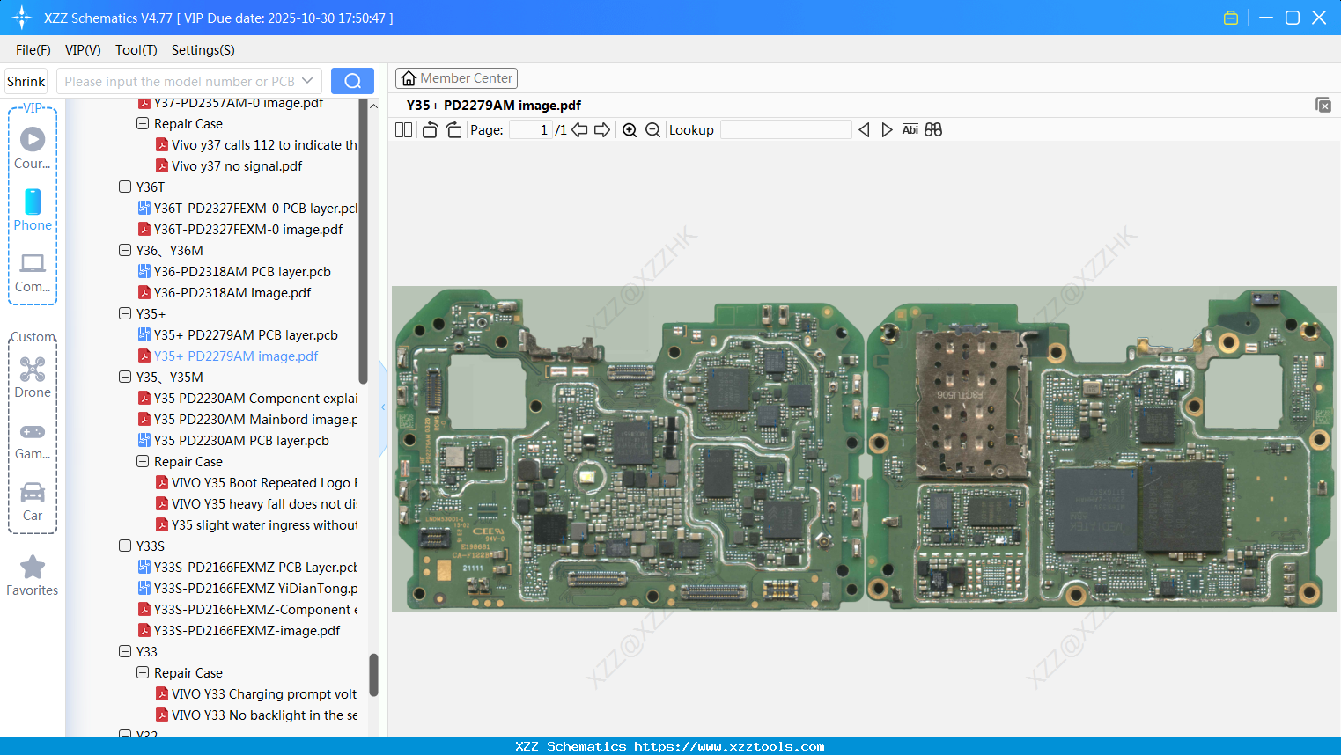Image resolution: width=1341 pixels, height=755 pixels.
Task: Click the Lookup search field
Action: click(x=786, y=129)
